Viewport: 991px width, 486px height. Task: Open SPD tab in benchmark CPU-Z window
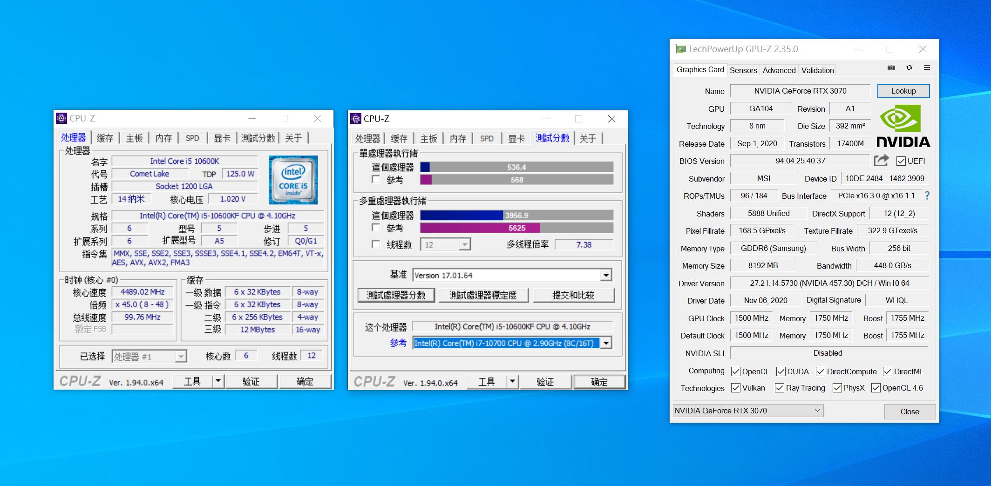[x=487, y=139]
